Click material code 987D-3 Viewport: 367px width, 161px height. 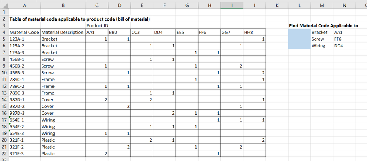(x=25, y=113)
